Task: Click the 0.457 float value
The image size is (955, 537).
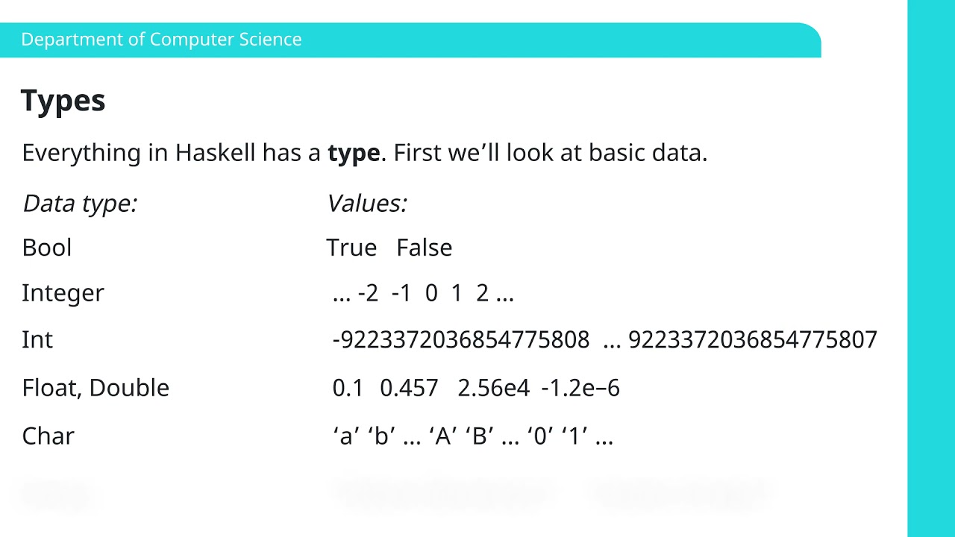Action: [409, 388]
